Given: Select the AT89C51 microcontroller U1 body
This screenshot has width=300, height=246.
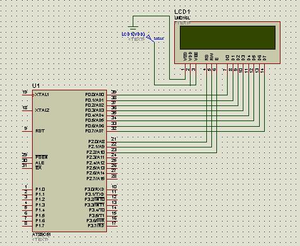Looking at the screenshot, I should pyautogui.click(x=69, y=161).
